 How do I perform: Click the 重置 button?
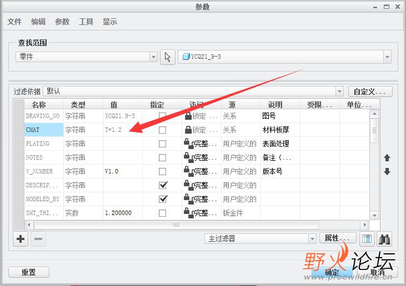[29, 272]
